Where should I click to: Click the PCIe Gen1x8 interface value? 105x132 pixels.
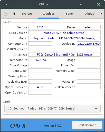[x=64, y=55]
